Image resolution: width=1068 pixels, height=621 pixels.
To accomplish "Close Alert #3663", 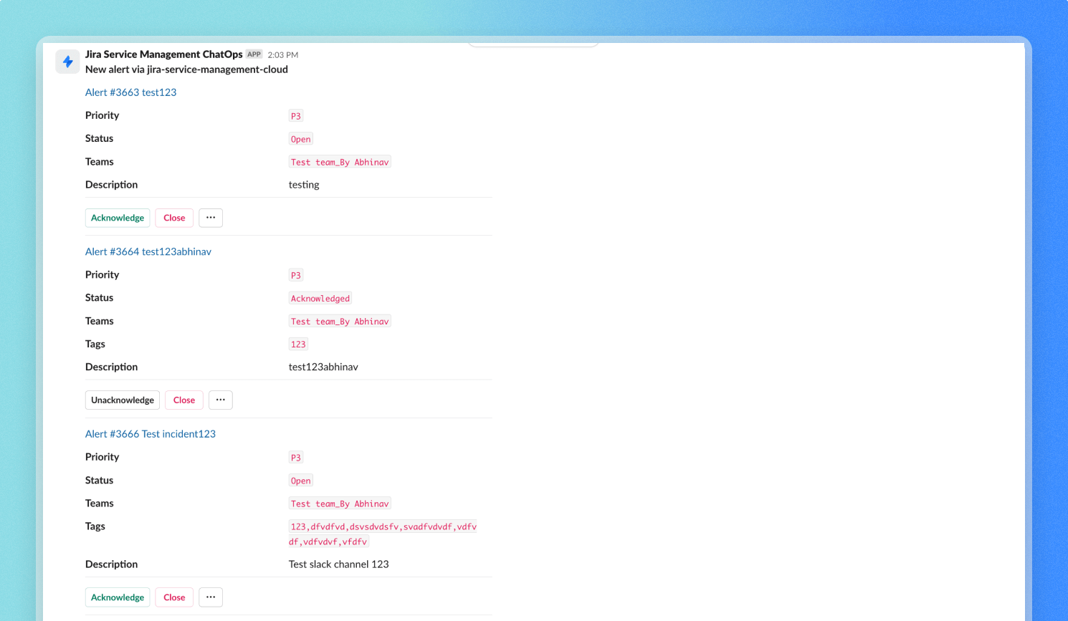I will [173, 217].
